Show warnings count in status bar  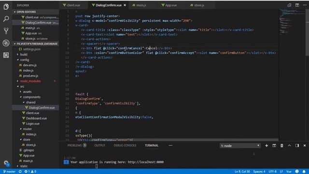(x=33, y=172)
